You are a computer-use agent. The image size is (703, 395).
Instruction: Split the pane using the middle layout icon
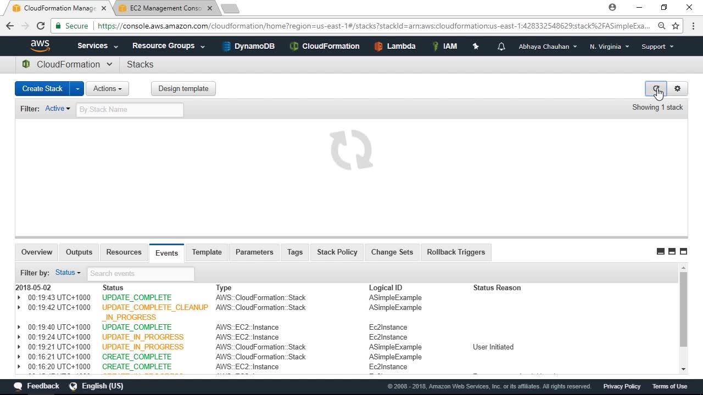coord(672,251)
